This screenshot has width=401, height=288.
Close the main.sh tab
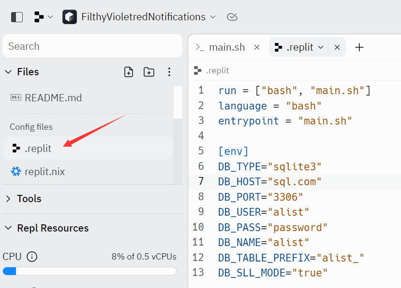coord(257,47)
